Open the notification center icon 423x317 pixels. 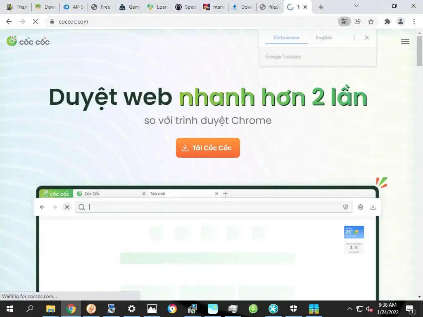[x=410, y=309]
